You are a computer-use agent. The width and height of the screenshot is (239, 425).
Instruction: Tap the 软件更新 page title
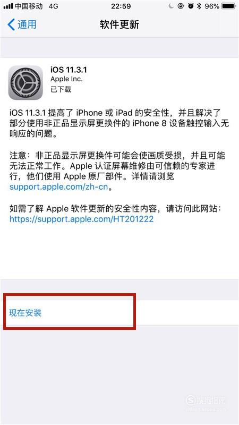point(119,24)
